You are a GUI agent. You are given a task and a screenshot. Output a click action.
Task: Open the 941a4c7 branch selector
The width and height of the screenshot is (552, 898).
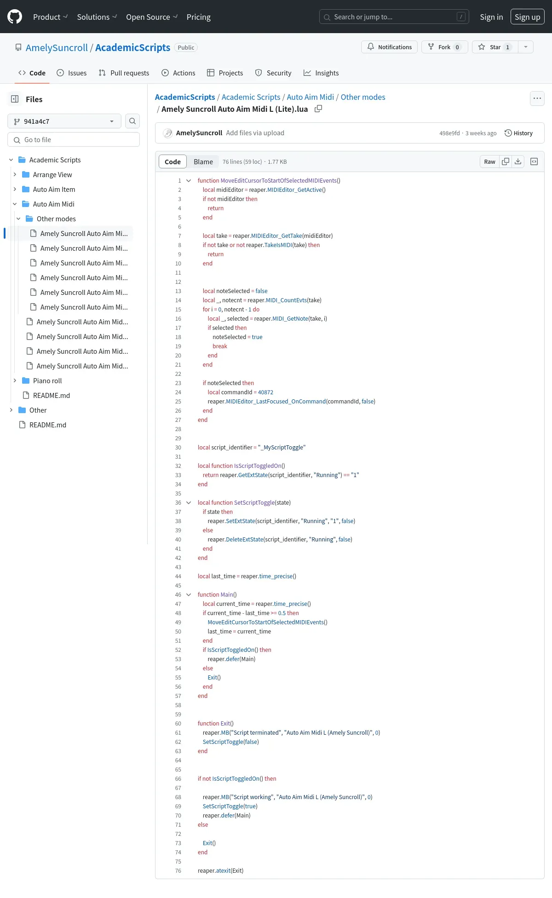tap(64, 121)
